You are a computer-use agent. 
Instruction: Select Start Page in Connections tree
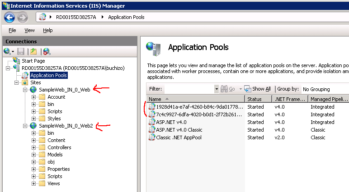(x=33, y=61)
